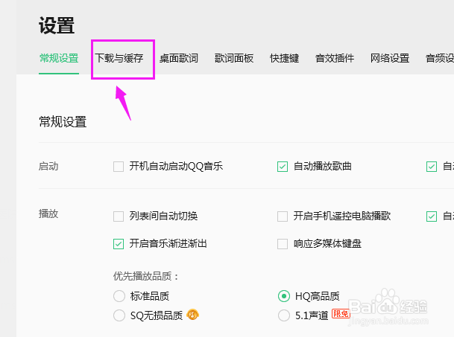Switch to 音效插件 tab
The height and width of the screenshot is (337, 454).
coord(335,58)
